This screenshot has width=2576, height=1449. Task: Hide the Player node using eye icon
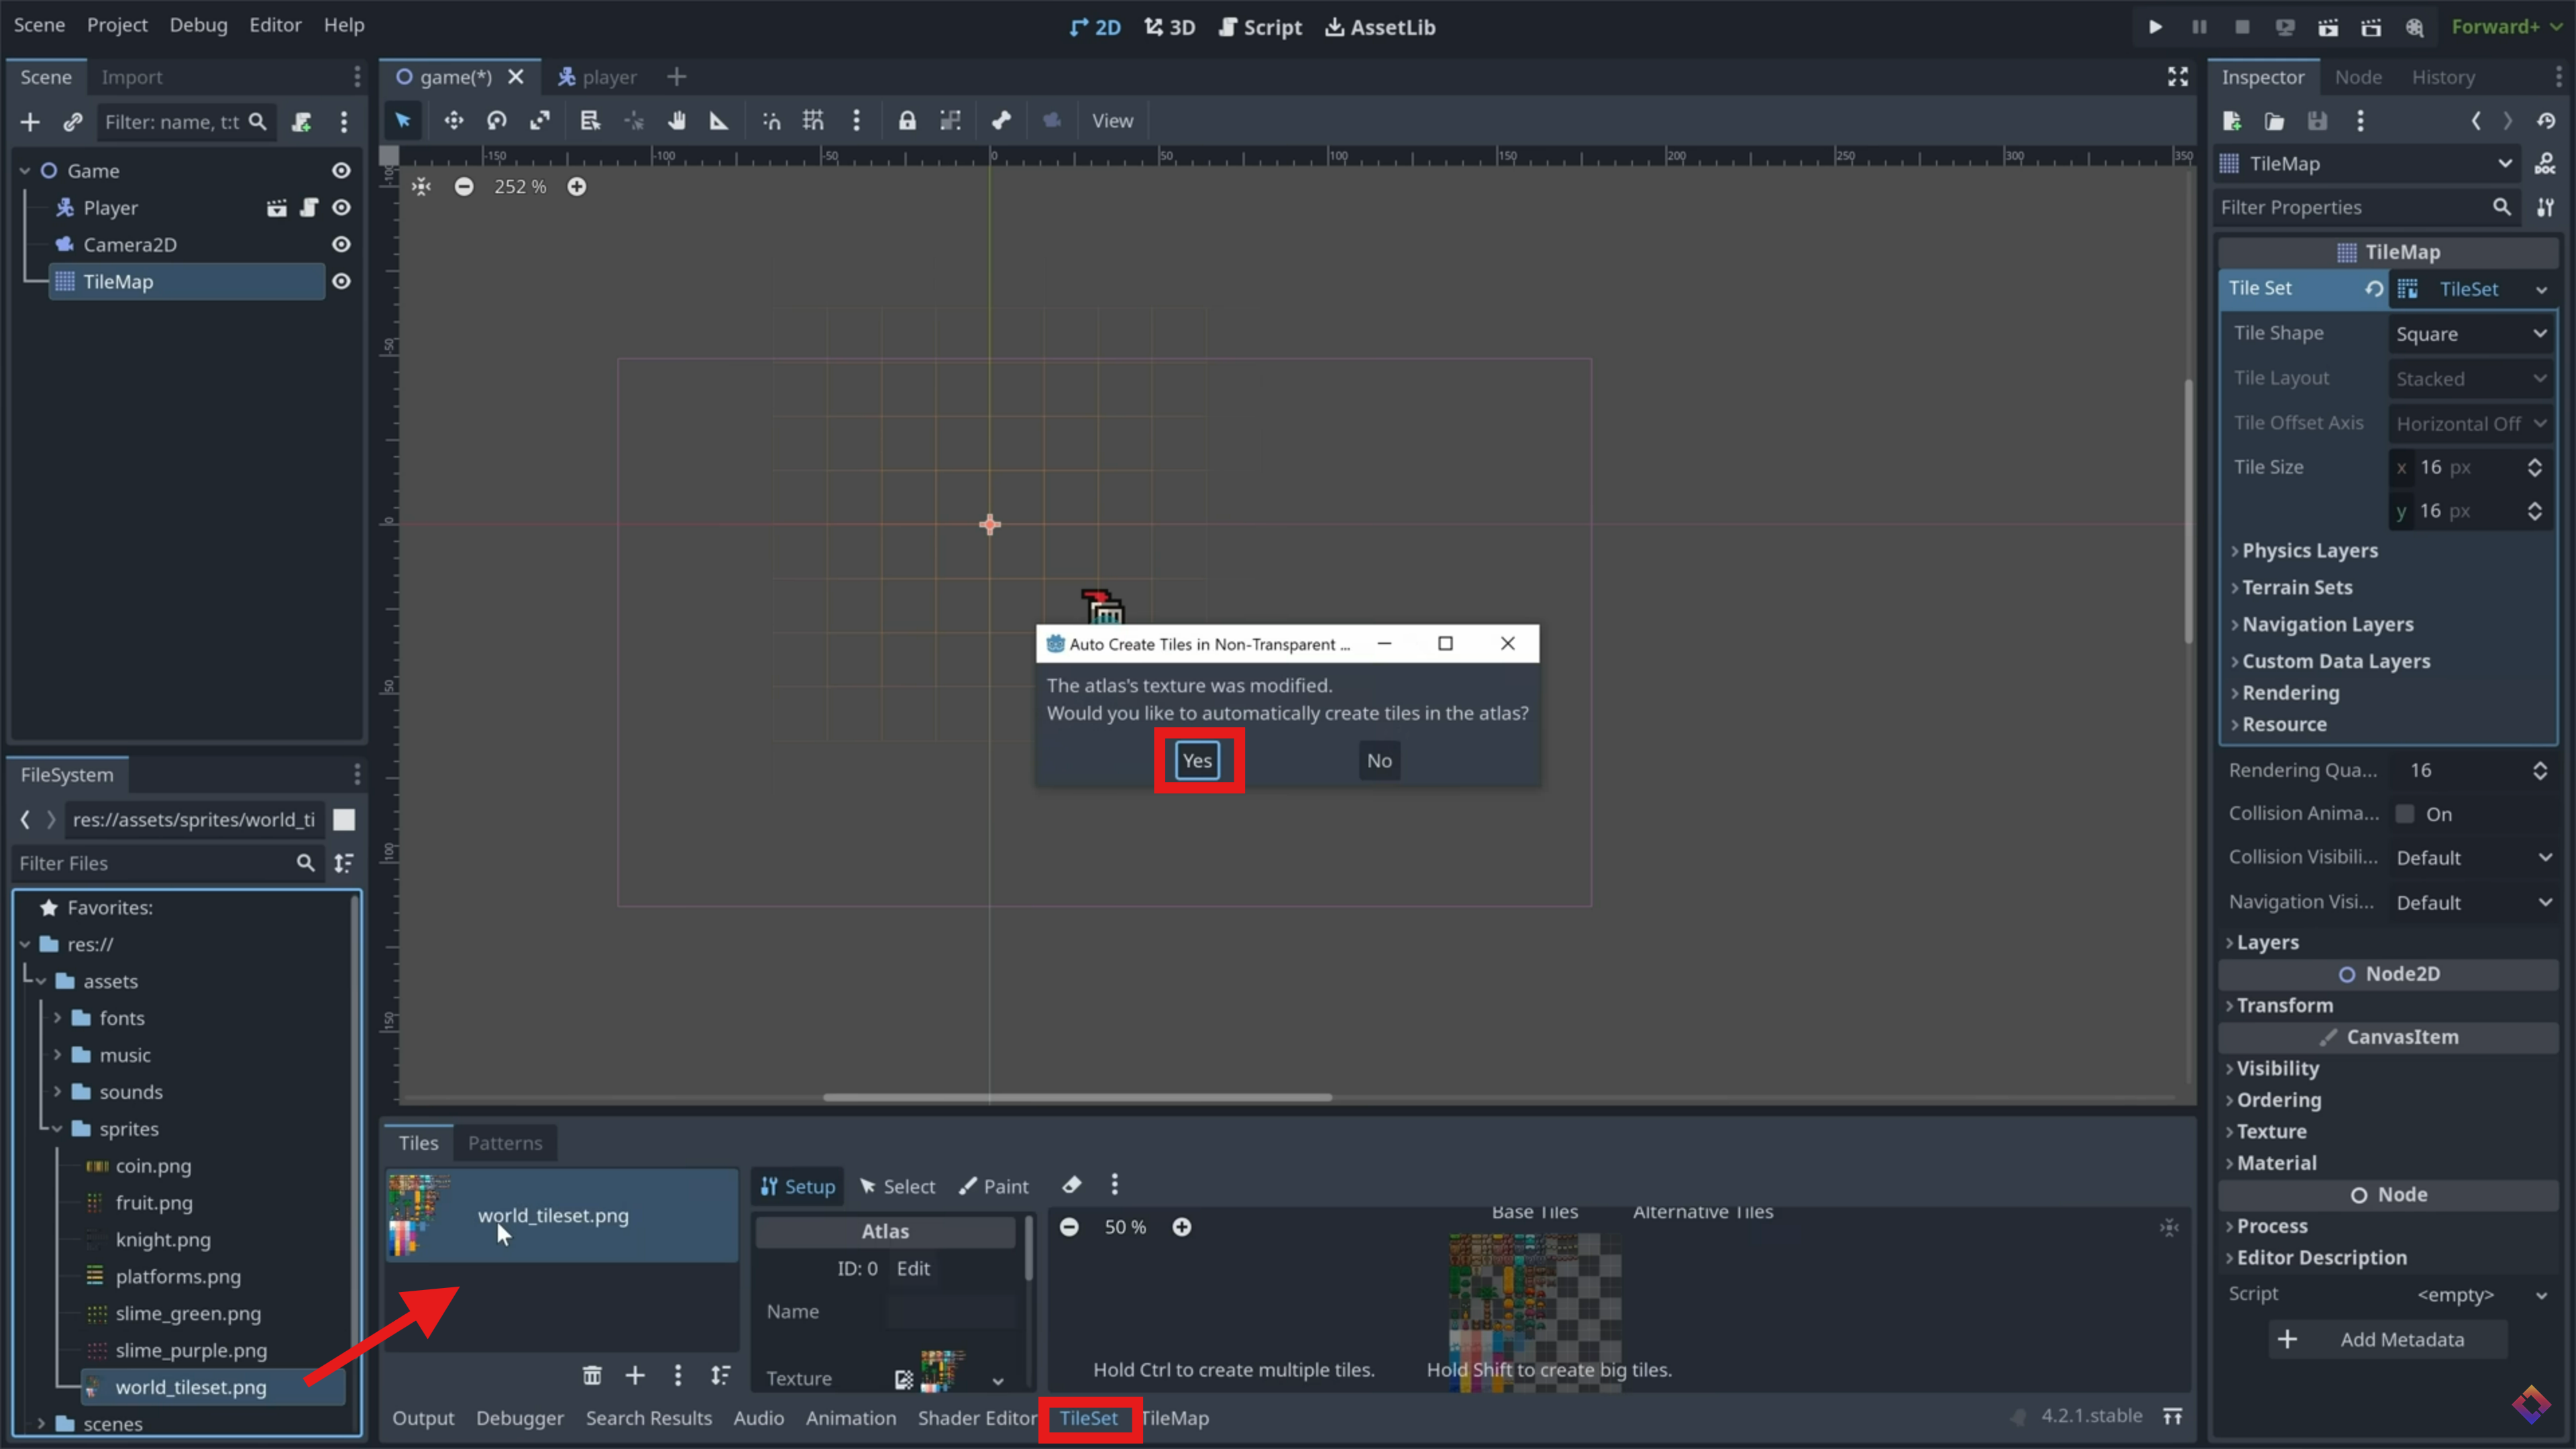(x=341, y=208)
